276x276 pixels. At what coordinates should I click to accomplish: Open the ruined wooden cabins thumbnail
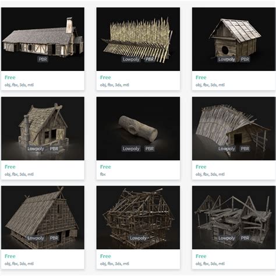point(233,217)
